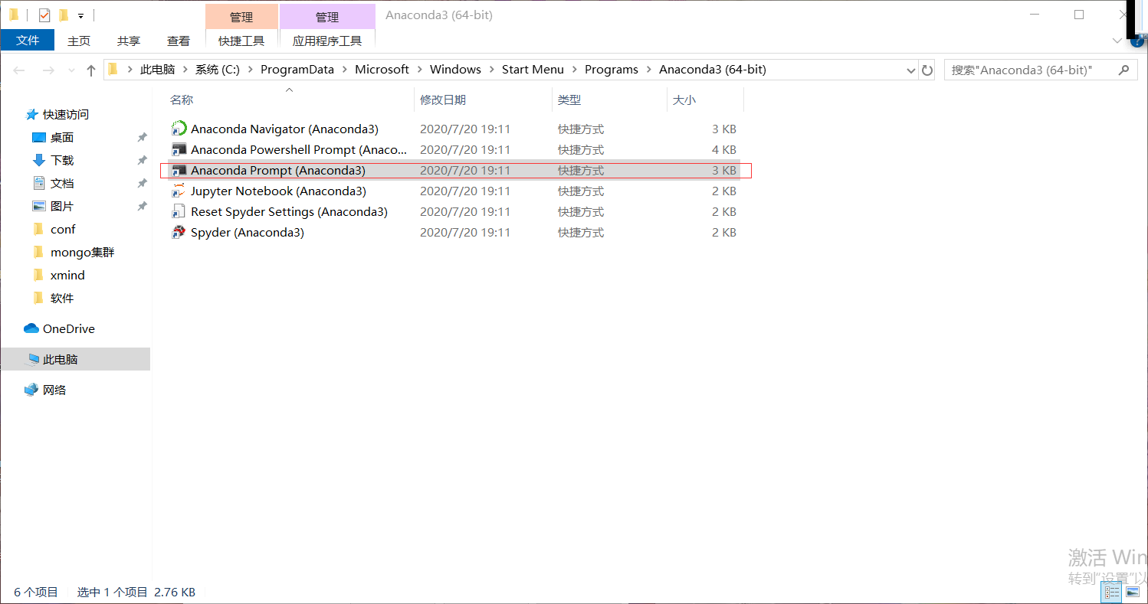1148x604 pixels.
Task: Expand chevron after ProgramData in path
Action: point(344,70)
